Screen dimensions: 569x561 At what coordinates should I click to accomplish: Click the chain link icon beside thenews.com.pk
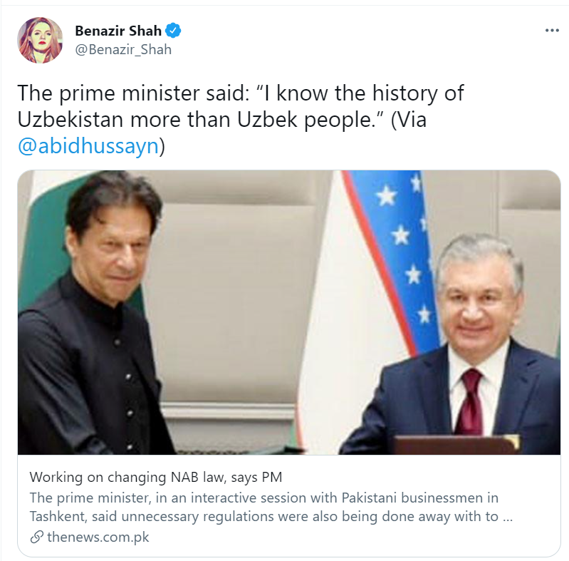point(37,537)
